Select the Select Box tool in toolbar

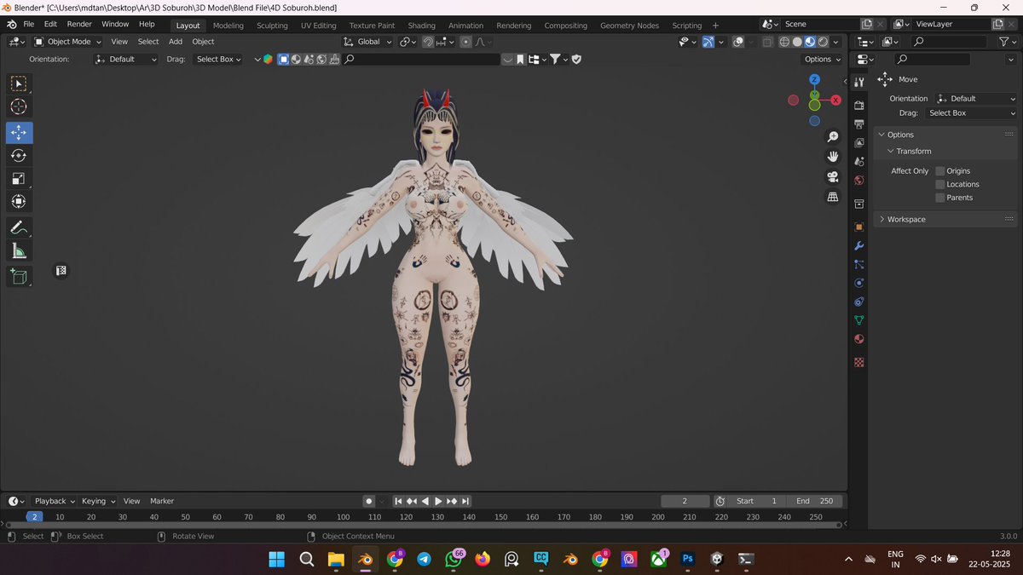coord(19,83)
